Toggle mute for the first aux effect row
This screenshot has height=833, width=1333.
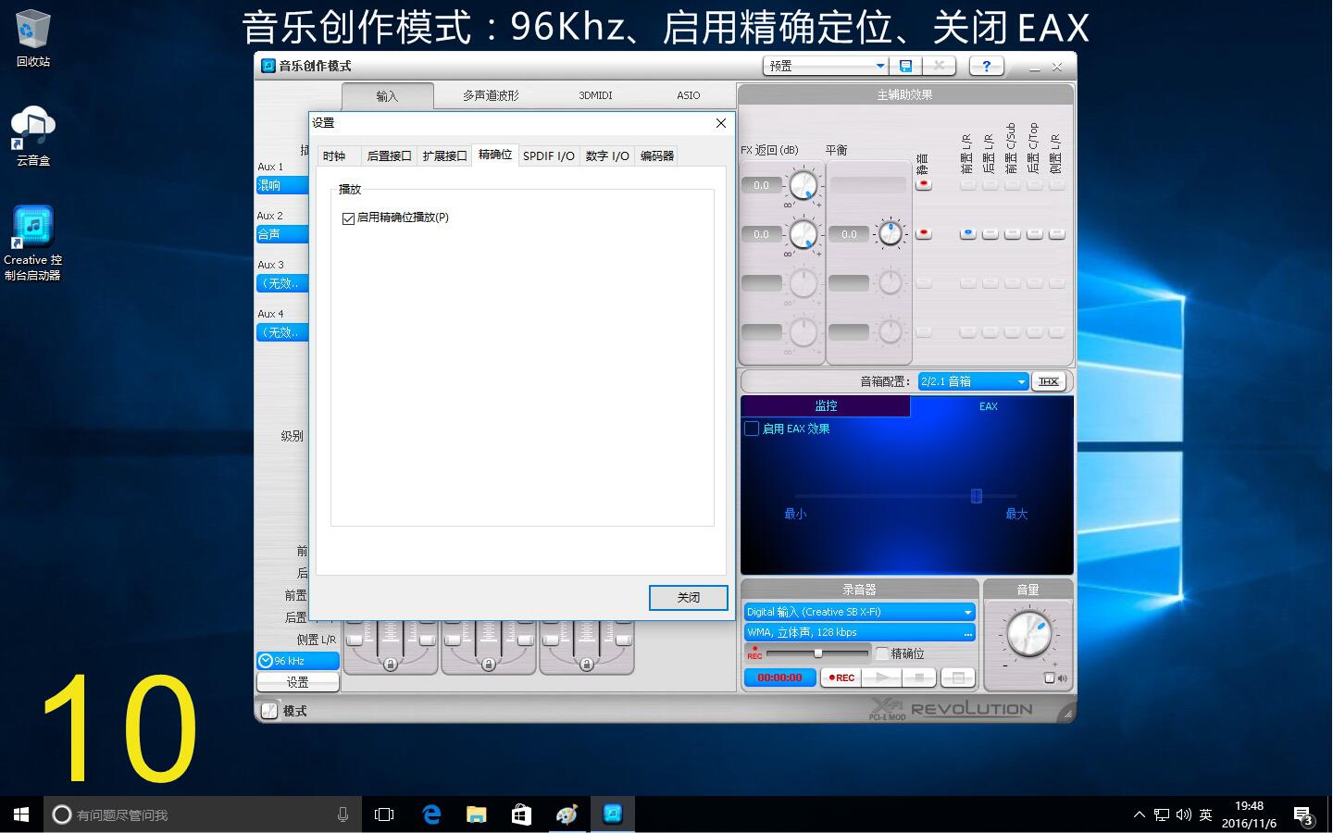click(x=923, y=184)
